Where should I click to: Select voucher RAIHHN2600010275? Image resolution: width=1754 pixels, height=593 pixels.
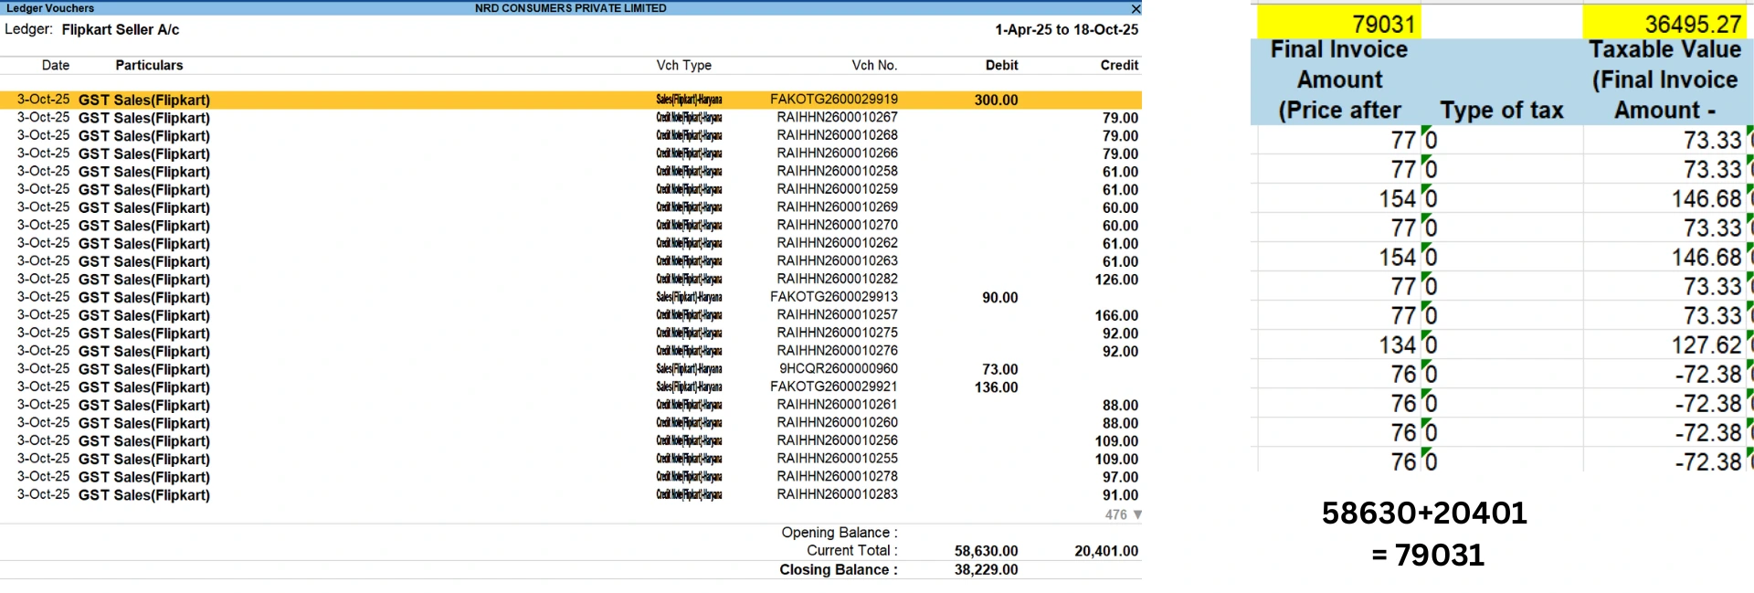(x=571, y=334)
